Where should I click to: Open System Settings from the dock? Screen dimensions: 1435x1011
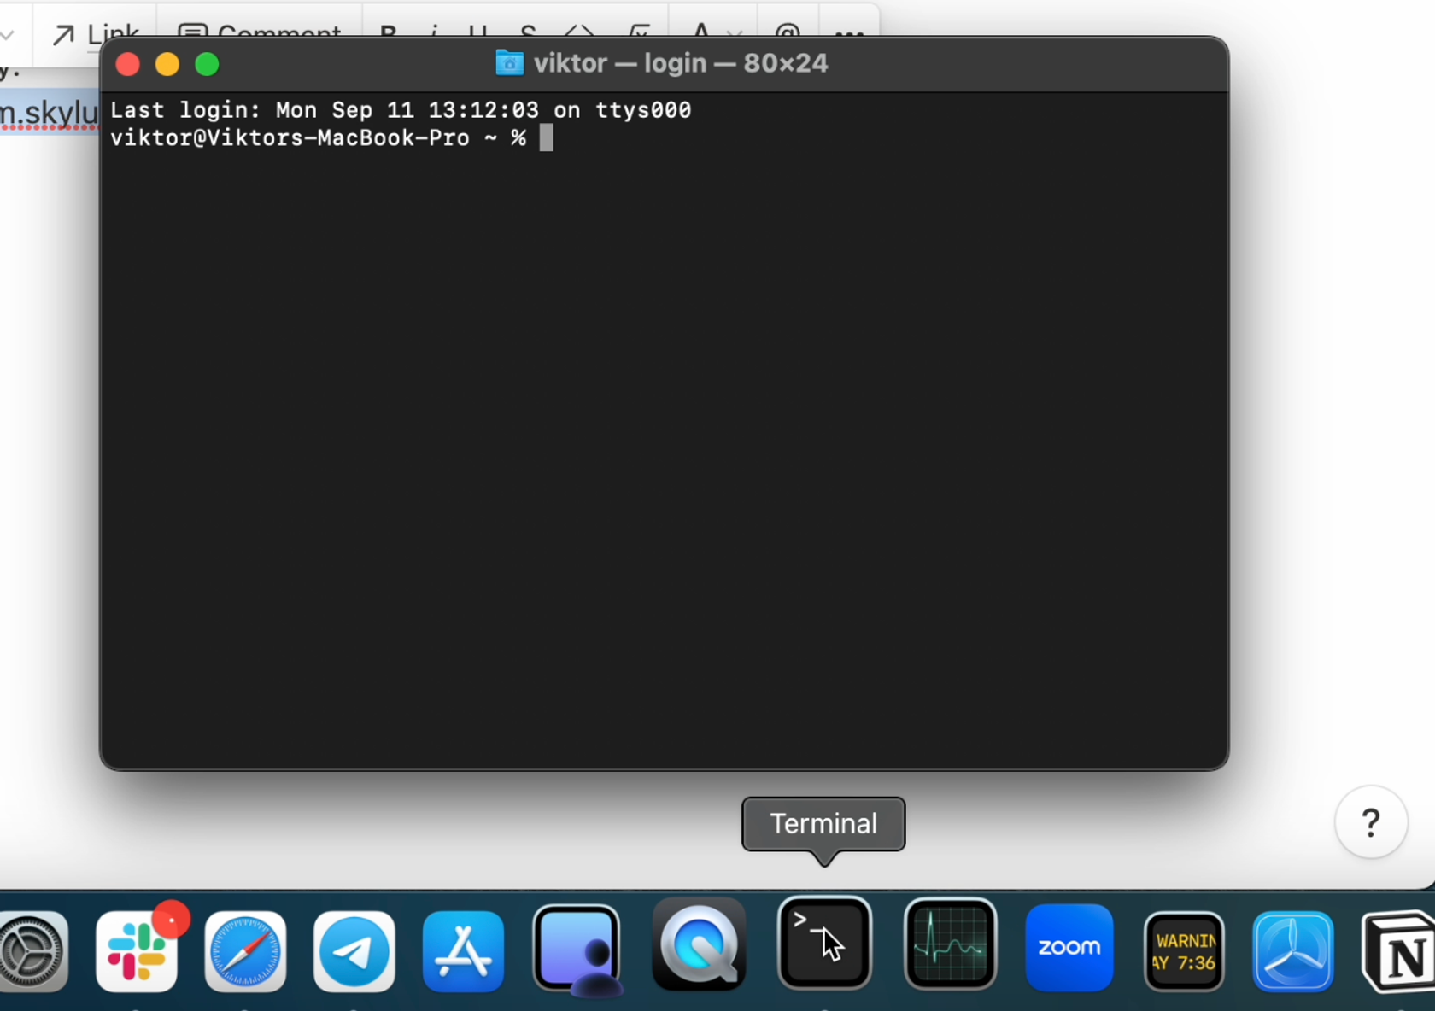[x=32, y=950]
